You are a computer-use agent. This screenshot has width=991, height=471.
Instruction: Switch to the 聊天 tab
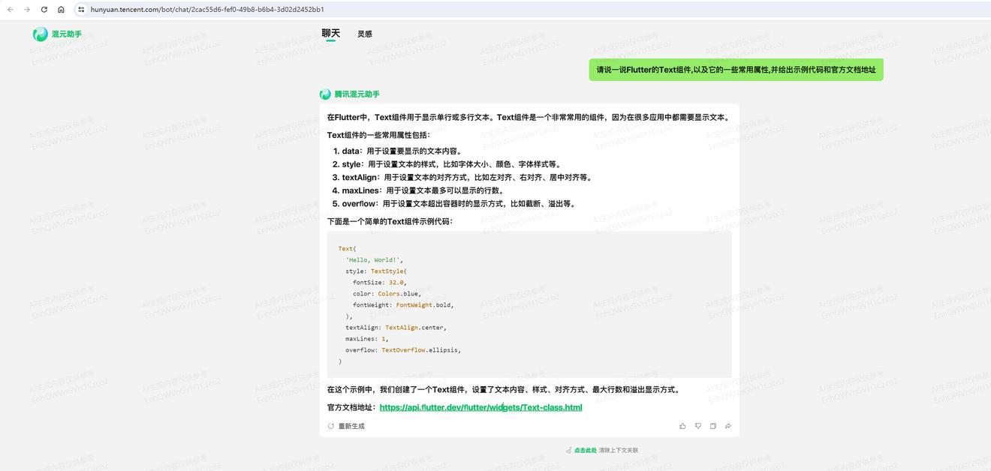[330, 34]
